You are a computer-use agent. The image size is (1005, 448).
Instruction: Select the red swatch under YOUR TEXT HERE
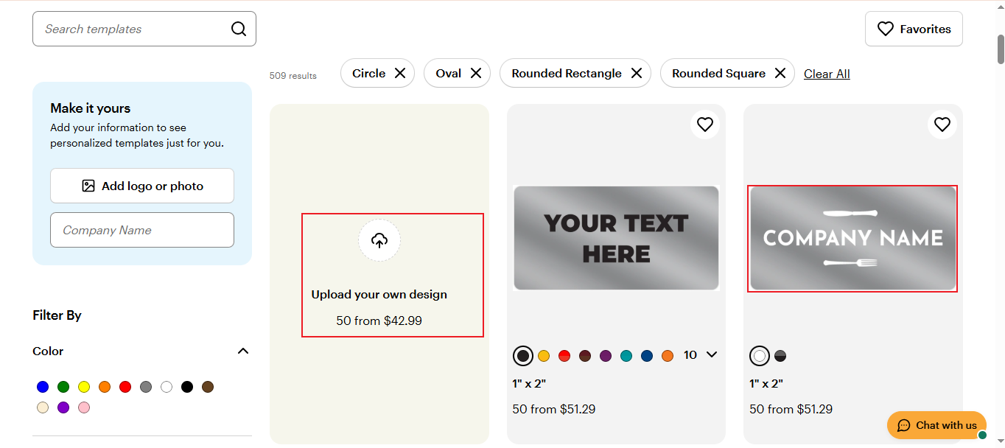click(564, 356)
